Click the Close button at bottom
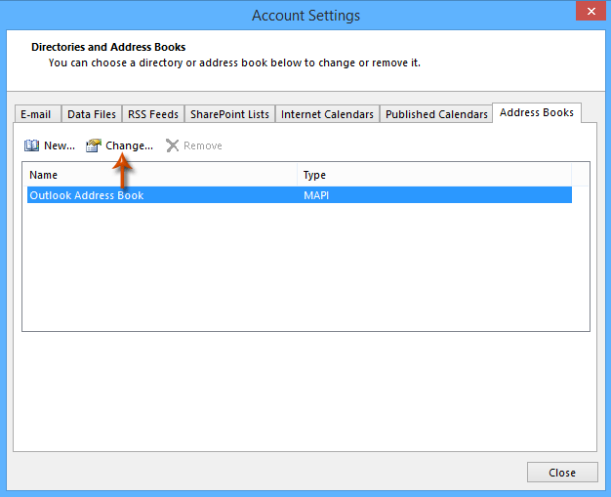This screenshot has width=611, height=497. (562, 473)
